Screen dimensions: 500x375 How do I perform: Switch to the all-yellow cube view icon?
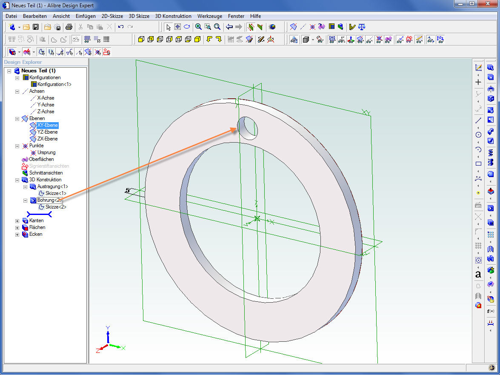tap(197, 39)
